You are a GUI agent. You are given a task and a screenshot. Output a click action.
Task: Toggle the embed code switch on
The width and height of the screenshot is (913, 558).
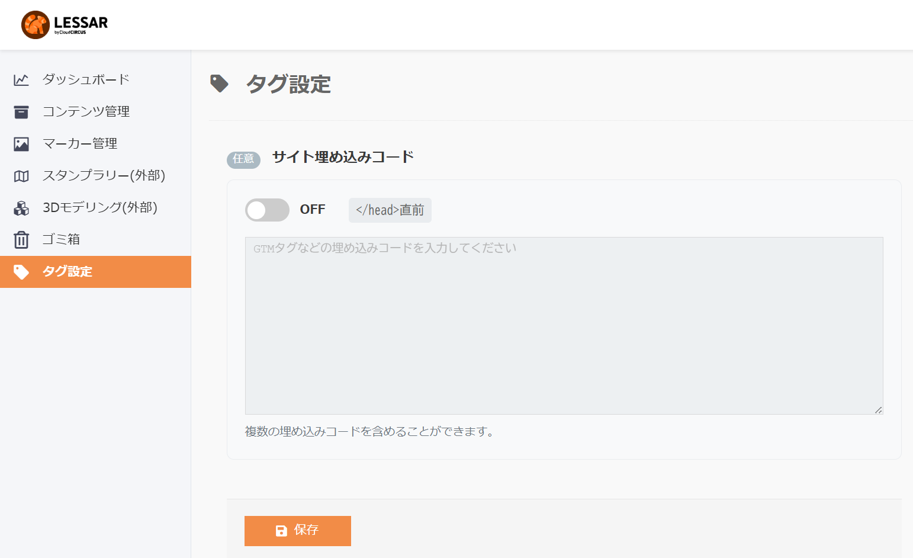pos(267,210)
